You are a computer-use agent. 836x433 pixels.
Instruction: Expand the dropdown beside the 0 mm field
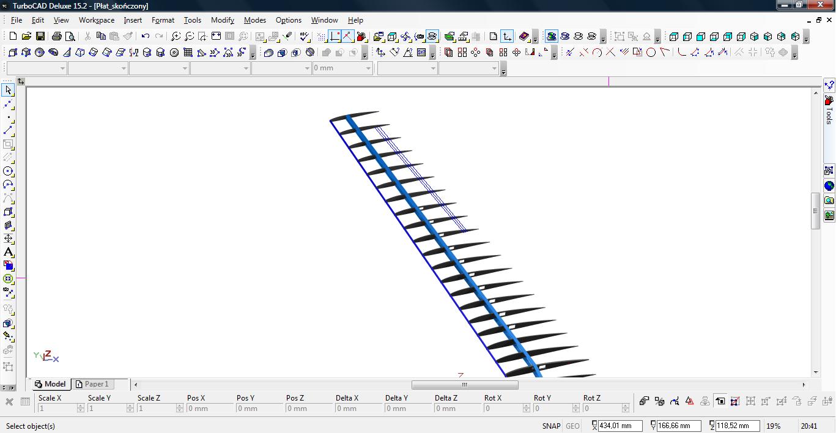[x=368, y=68]
